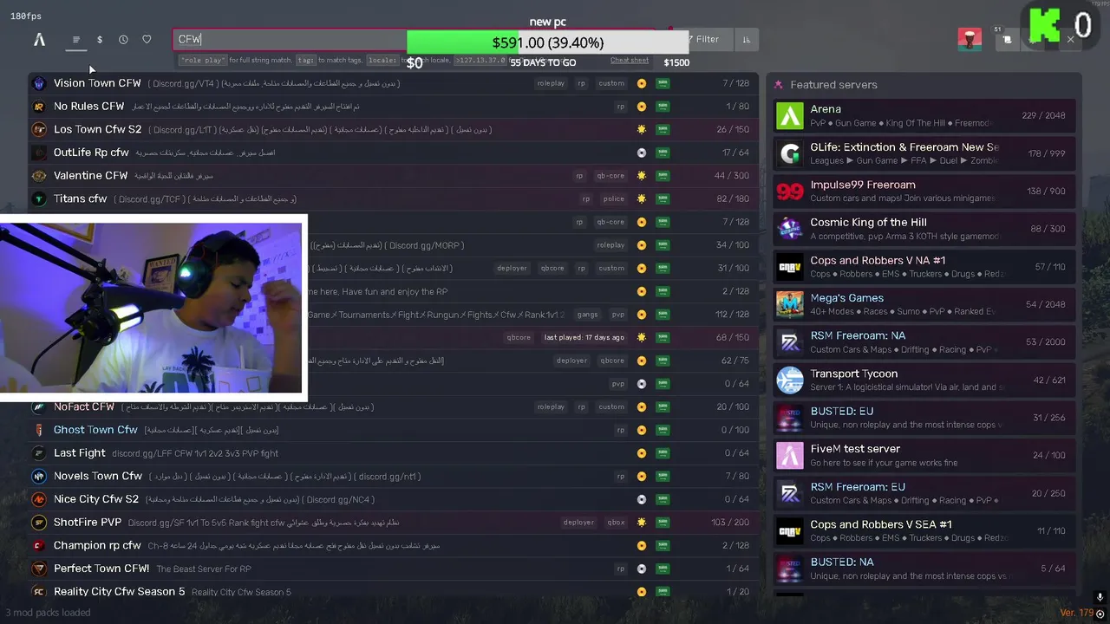Open FiveM test server entry

click(924, 455)
